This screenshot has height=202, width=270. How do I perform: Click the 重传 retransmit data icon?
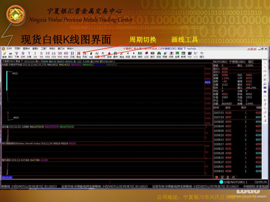tap(115, 55)
